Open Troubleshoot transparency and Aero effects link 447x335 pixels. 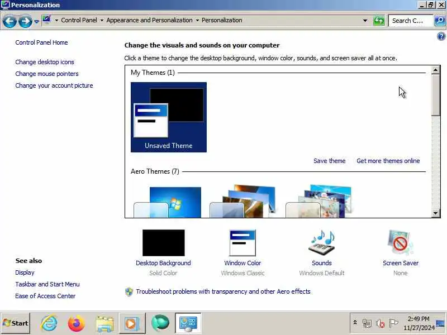[223, 291]
